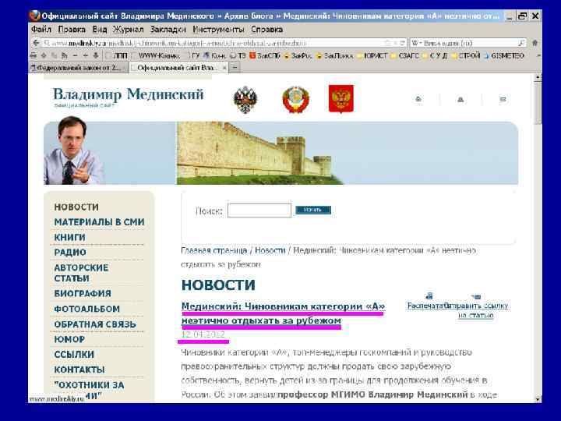Open ФОТОАЛЬБОМ in the sidebar
This screenshot has height=421, width=561.
tap(87, 309)
